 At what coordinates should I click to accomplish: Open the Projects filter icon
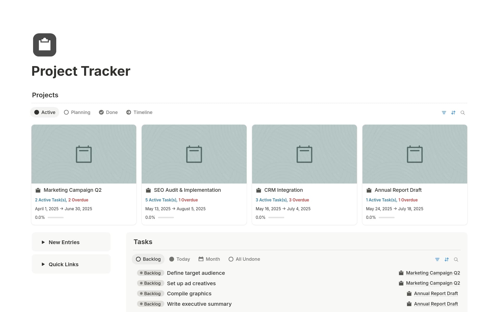(444, 112)
